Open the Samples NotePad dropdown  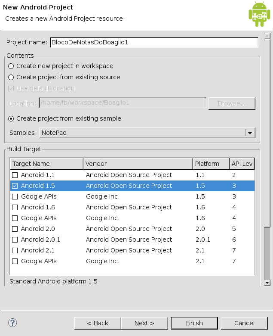pos(147,133)
